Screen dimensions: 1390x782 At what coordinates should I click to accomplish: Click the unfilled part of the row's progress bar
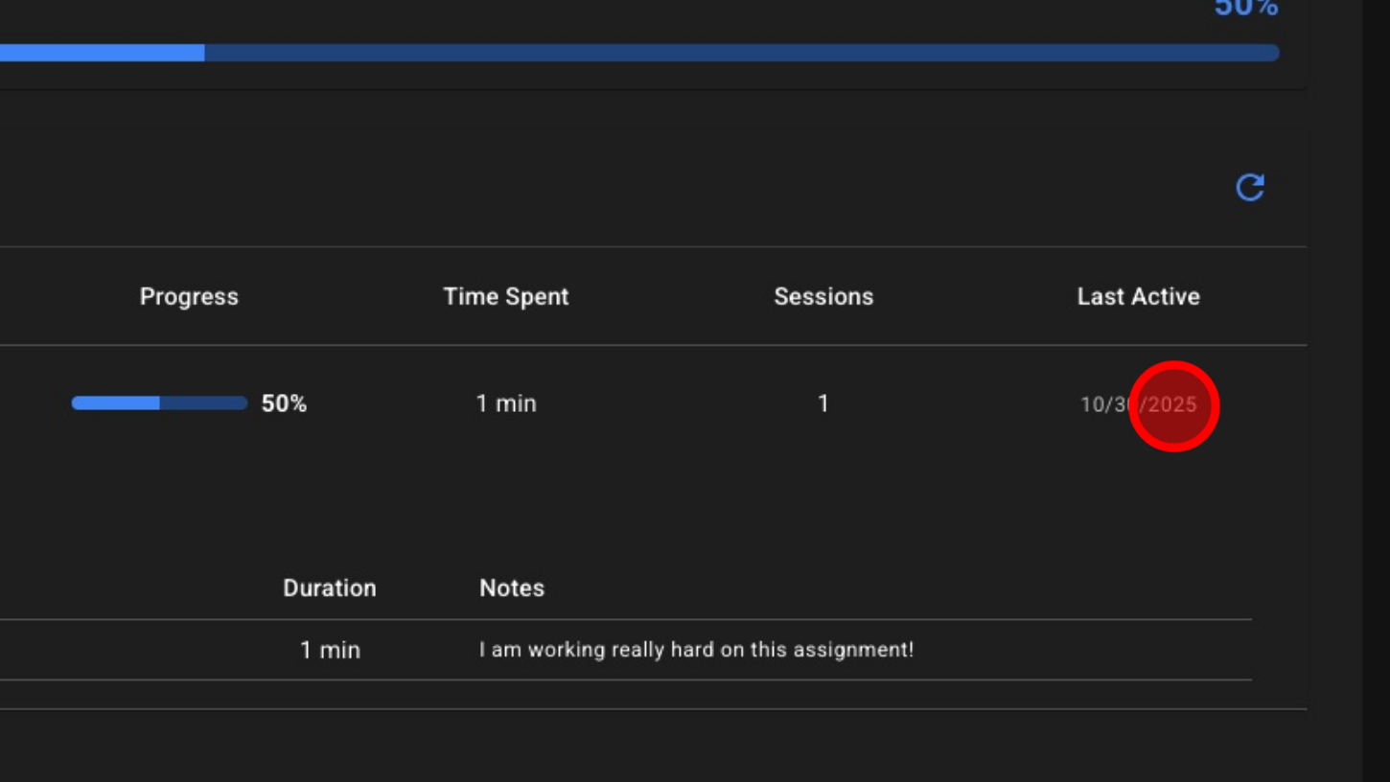coord(203,403)
